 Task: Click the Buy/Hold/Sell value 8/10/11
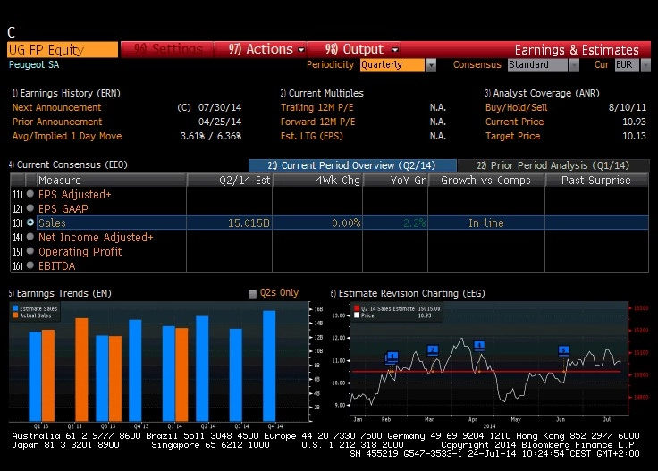coord(627,107)
